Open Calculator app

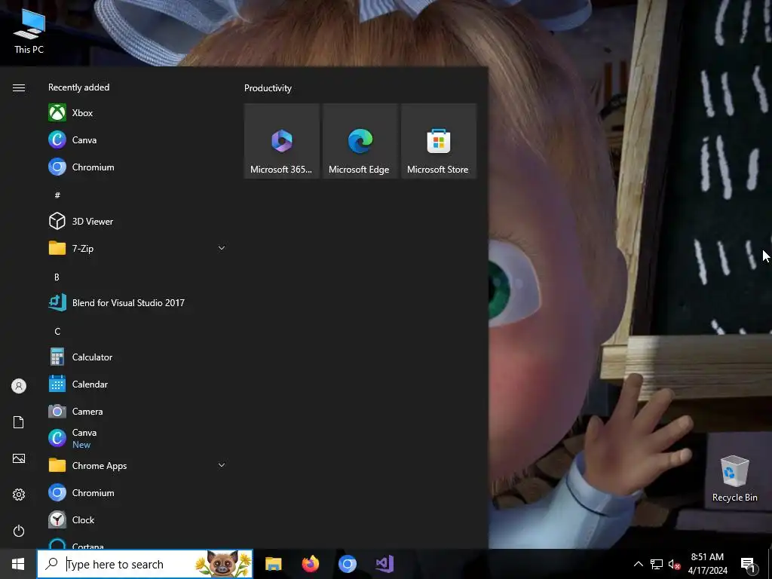tap(137, 357)
